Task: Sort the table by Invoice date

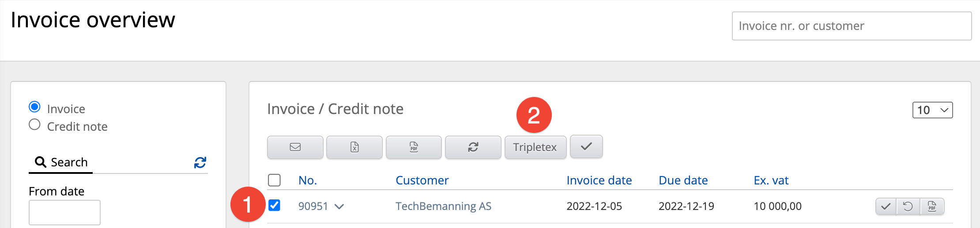Action: coord(599,180)
